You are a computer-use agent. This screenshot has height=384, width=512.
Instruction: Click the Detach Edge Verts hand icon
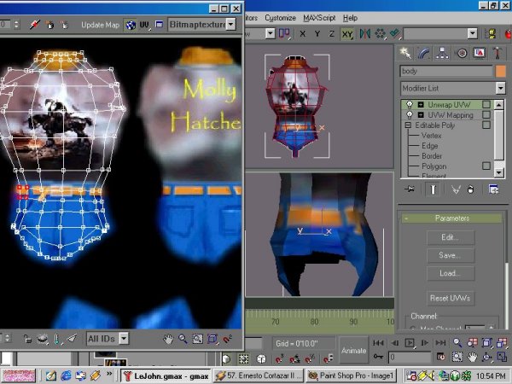coord(64,25)
